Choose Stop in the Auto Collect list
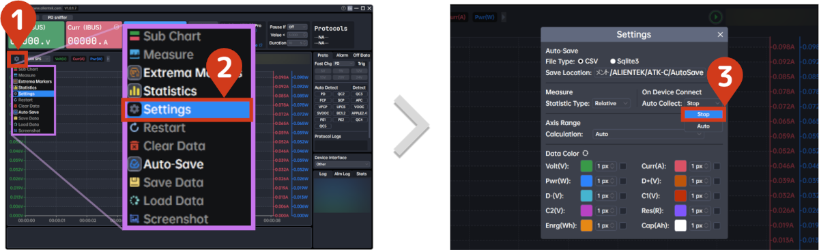This screenshot has height=250, width=819. point(703,115)
